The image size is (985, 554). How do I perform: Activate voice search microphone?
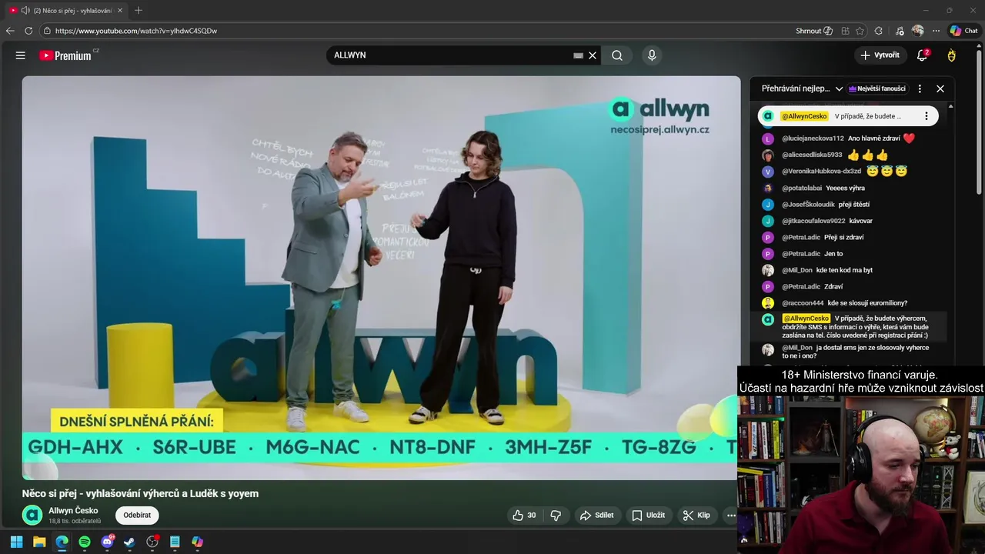(652, 55)
